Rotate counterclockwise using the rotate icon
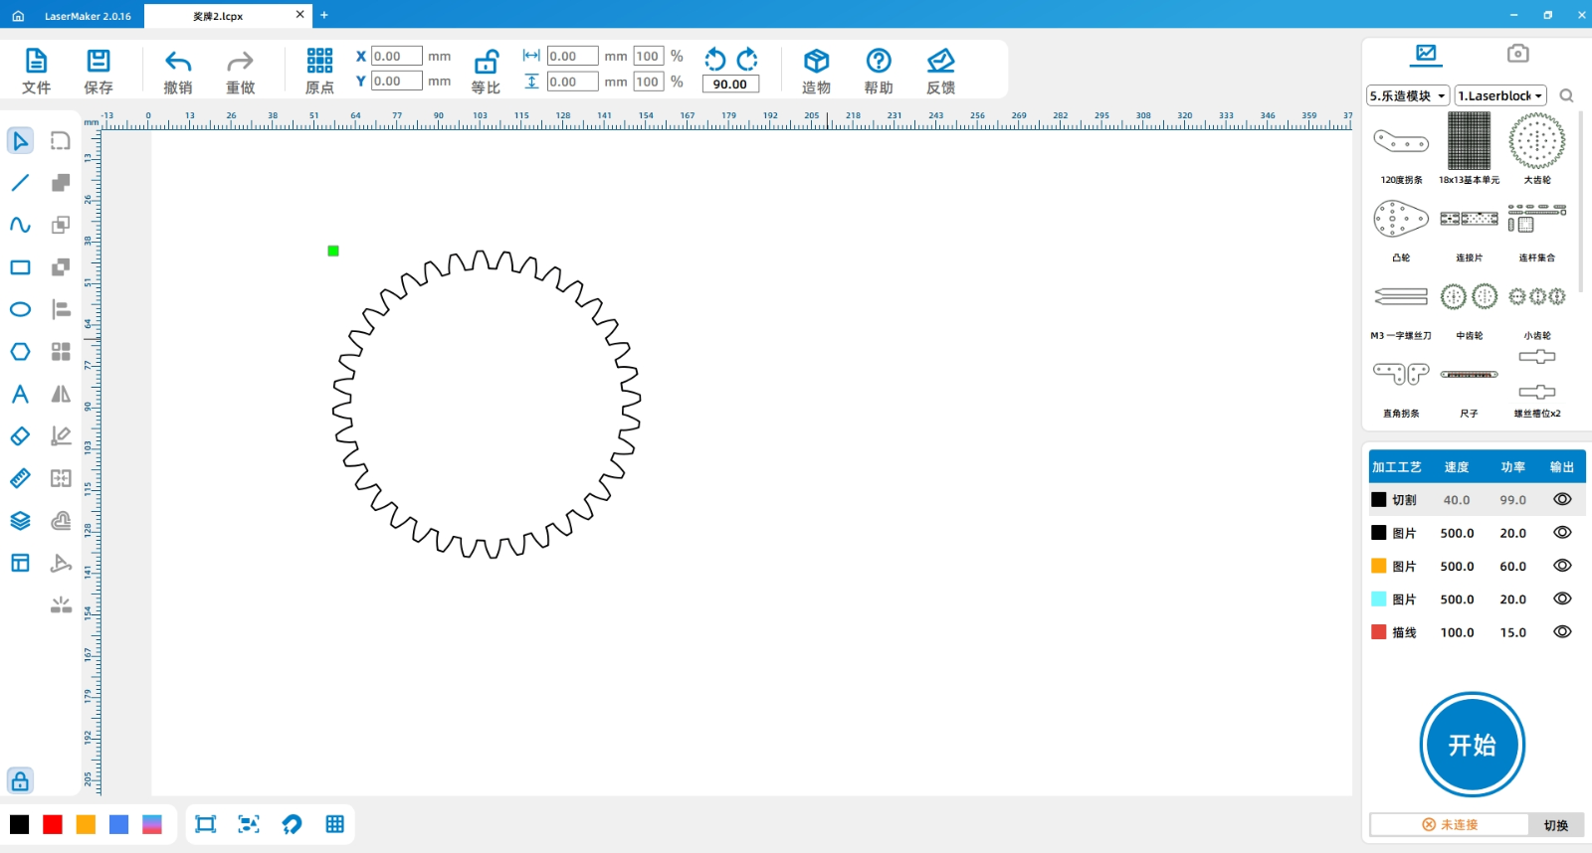 tap(714, 60)
